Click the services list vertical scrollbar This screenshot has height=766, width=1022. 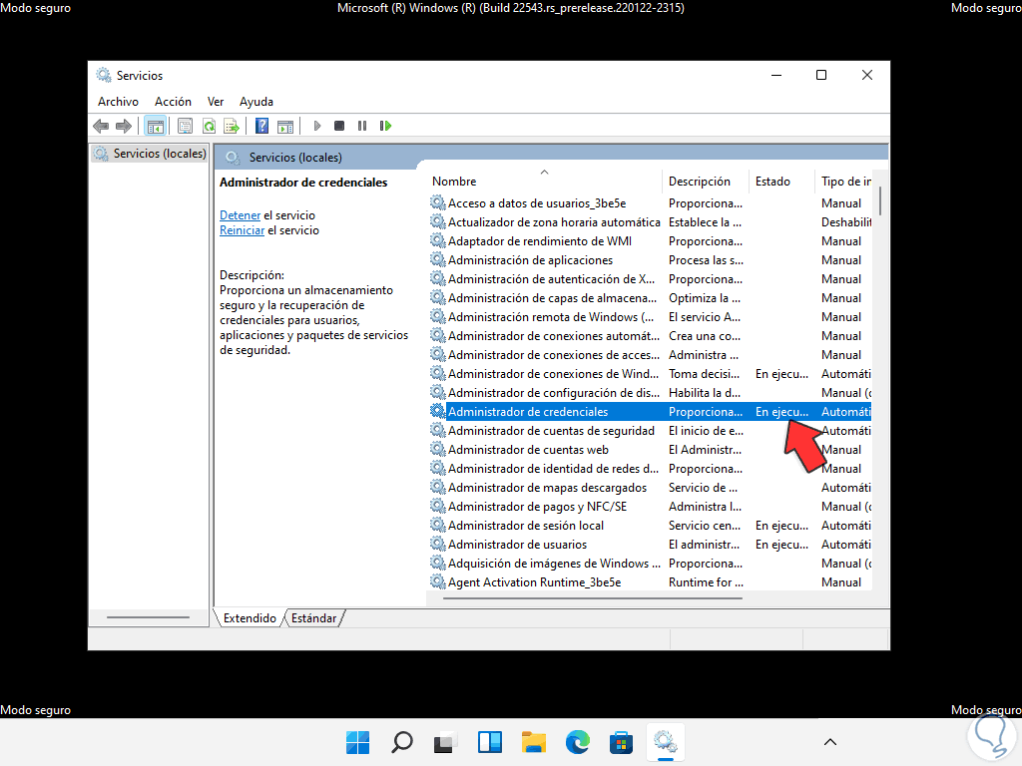[x=880, y=200]
